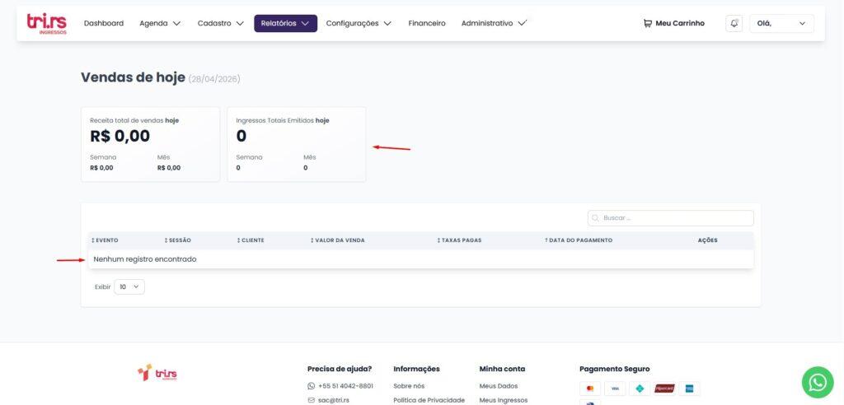Image resolution: width=844 pixels, height=405 pixels.
Task: Expand the Agenda dropdown menu
Action: coord(160,23)
